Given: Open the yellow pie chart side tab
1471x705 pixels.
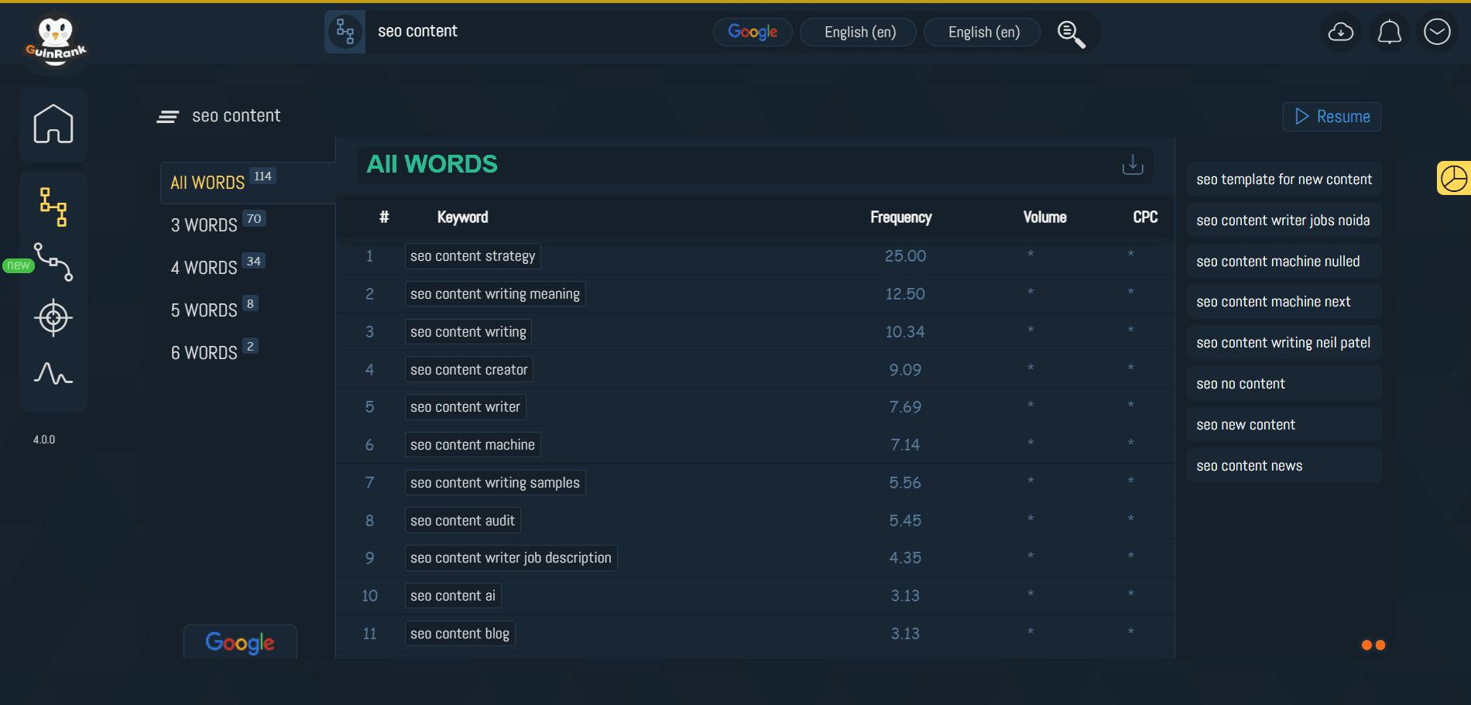Looking at the screenshot, I should (1454, 178).
